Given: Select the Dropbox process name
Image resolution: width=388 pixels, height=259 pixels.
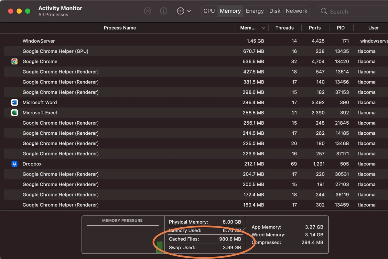Looking at the screenshot, I should coord(32,164).
